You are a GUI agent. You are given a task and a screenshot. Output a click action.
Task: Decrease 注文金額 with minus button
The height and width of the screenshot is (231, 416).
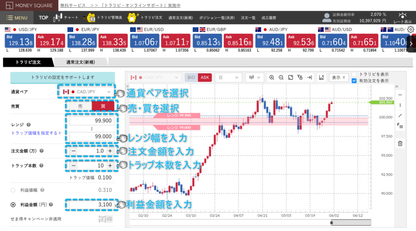[x=74, y=151]
